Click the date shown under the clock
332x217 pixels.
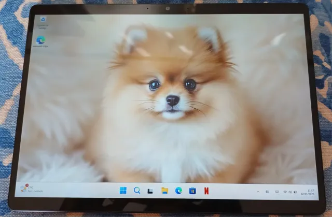click(310, 194)
